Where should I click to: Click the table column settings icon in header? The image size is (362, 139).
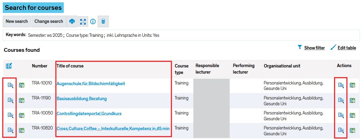pos(9,66)
